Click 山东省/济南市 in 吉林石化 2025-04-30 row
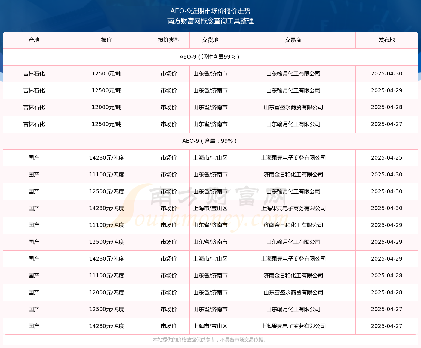421x348 pixels. tap(210, 74)
